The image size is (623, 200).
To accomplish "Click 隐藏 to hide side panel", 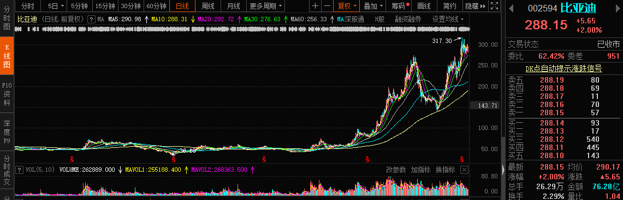I will coord(475,6).
